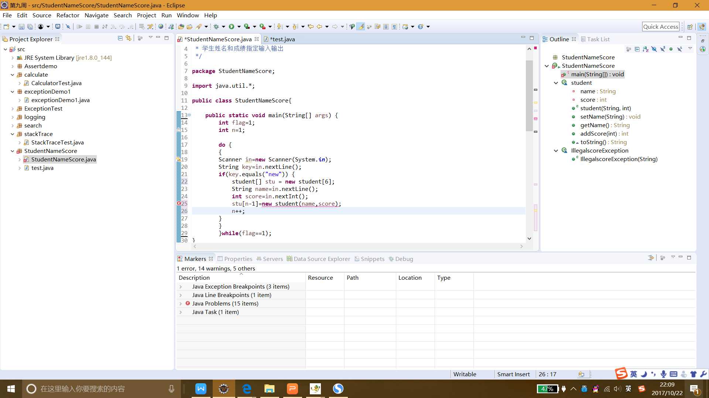Expand Java Exception Breakpoints group
This screenshot has height=398, width=709.
pos(181,286)
